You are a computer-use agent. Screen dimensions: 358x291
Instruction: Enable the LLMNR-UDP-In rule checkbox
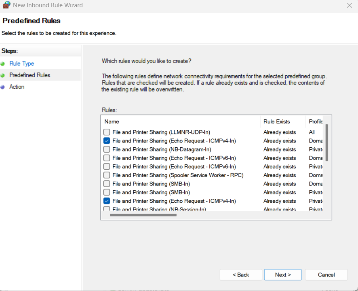(107, 132)
